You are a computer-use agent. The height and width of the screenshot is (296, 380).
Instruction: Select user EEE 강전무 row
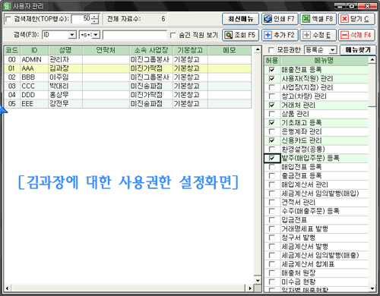click(128, 104)
